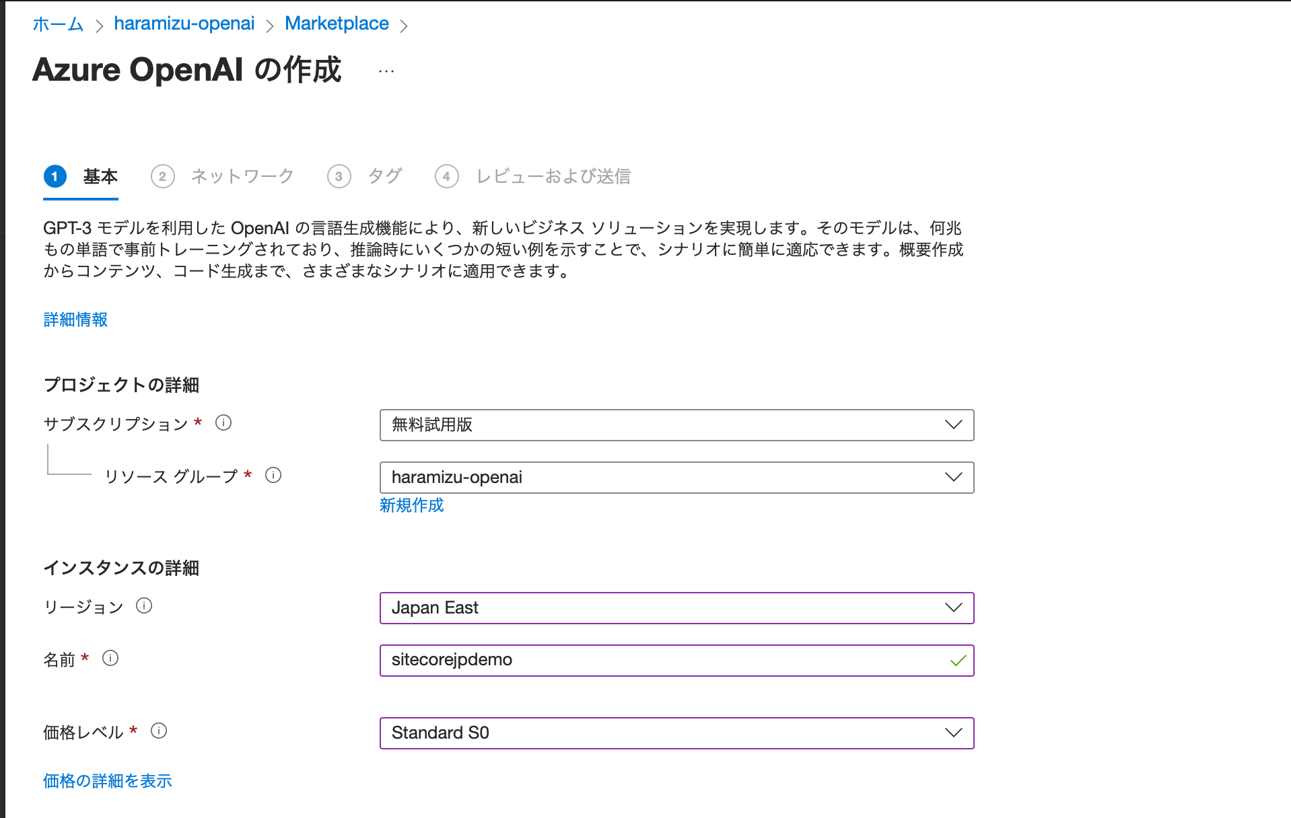Open the 価格レベル dropdown showing Standard S0

(x=676, y=733)
